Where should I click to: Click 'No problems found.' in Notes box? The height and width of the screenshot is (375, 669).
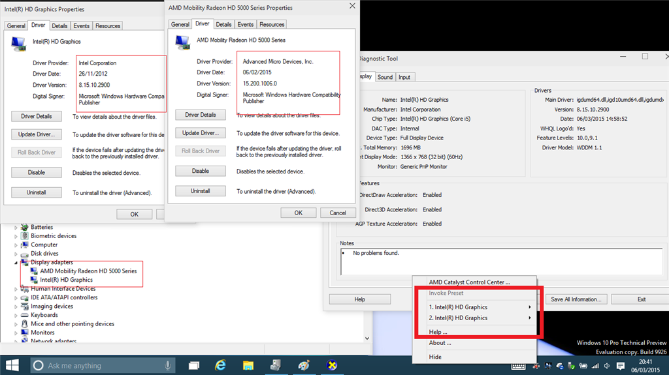(x=376, y=253)
